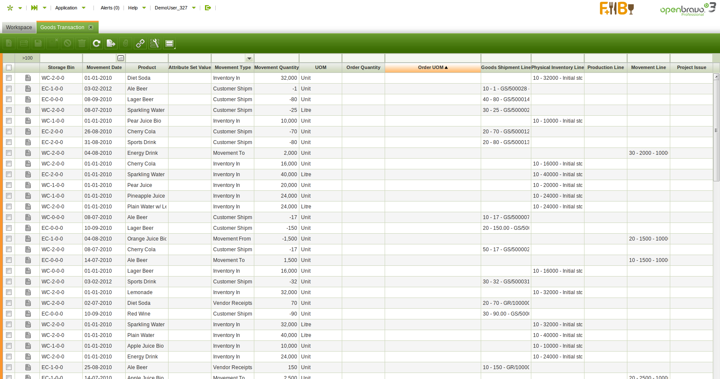Open the Linked Items chain icon
Viewport: 720px width, 379px height.
tap(140, 43)
